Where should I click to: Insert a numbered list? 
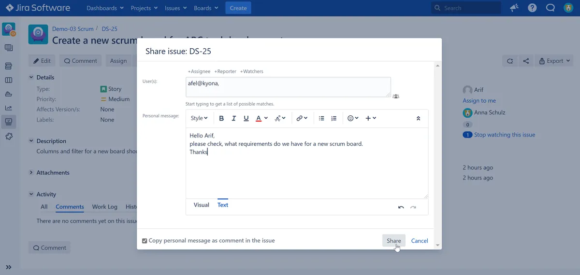click(333, 118)
